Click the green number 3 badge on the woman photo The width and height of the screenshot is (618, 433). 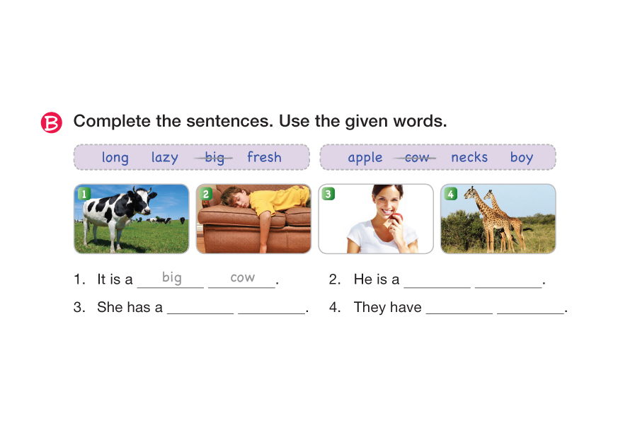point(328,193)
